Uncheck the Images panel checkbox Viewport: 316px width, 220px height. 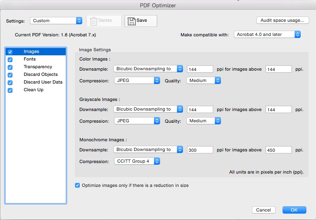click(x=10, y=52)
